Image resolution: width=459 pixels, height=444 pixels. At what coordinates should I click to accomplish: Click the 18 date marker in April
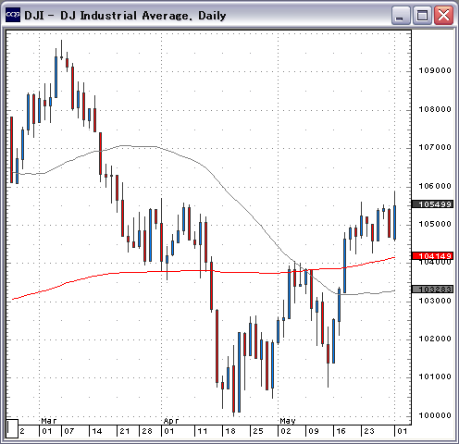point(230,431)
